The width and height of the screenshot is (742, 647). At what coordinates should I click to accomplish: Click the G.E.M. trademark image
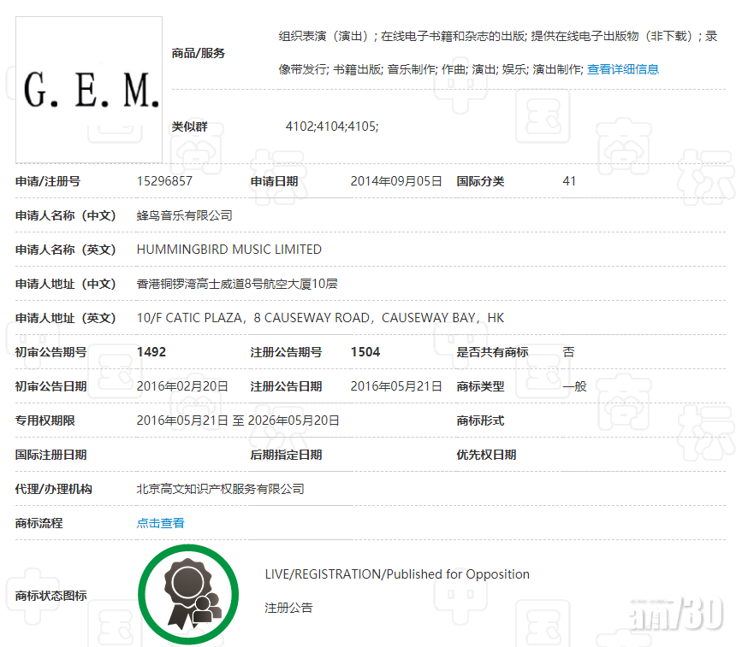tap(90, 90)
